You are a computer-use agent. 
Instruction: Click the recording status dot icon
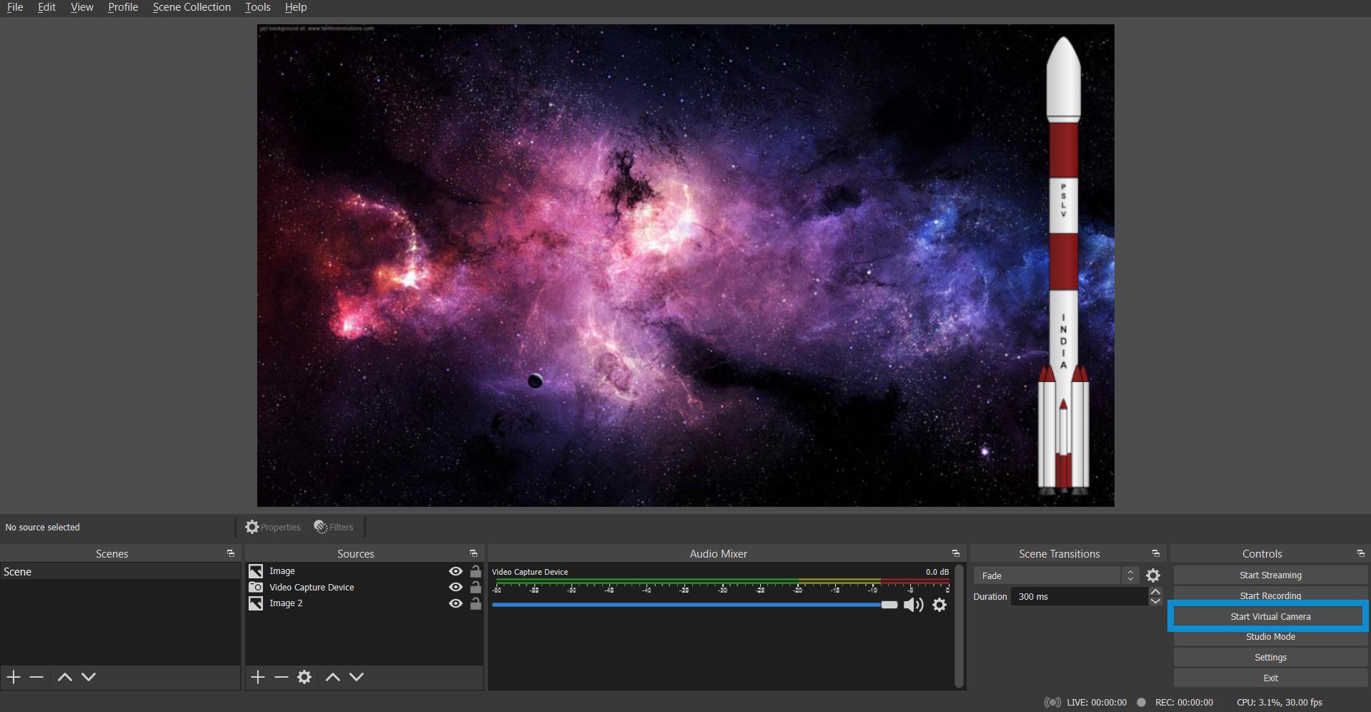(x=1141, y=702)
